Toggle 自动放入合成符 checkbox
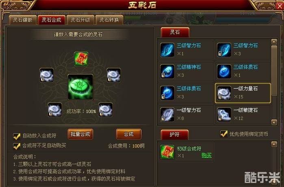The width and height of the screenshot is (284, 187). 17,136
